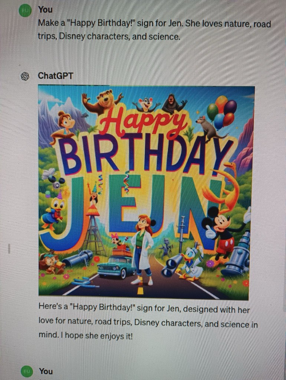Click the black gorilla at top of image
Image resolution: width=286 pixels, height=380 pixels.
174,104
